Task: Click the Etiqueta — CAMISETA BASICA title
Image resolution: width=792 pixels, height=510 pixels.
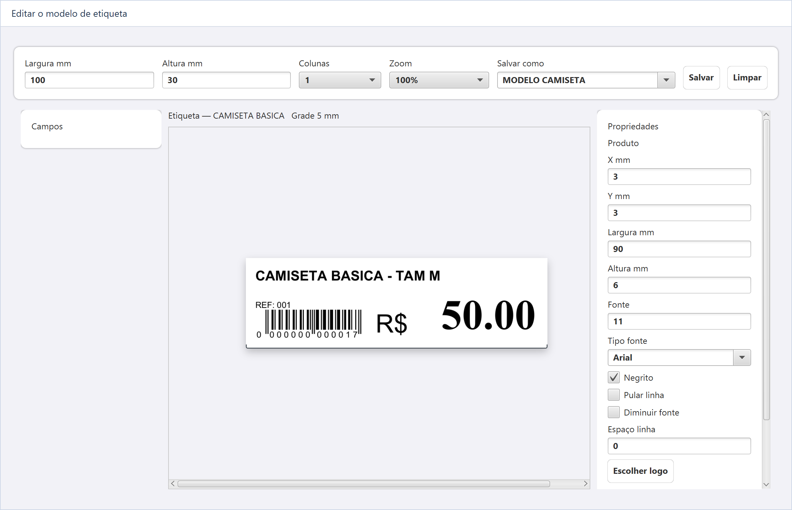Action: click(x=226, y=116)
